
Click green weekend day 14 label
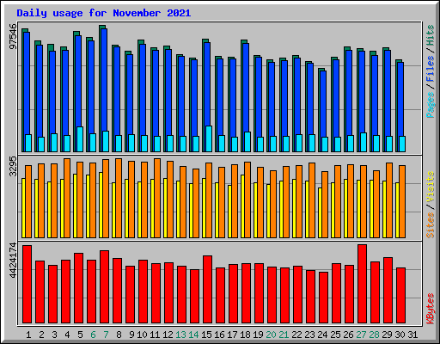[x=193, y=335]
